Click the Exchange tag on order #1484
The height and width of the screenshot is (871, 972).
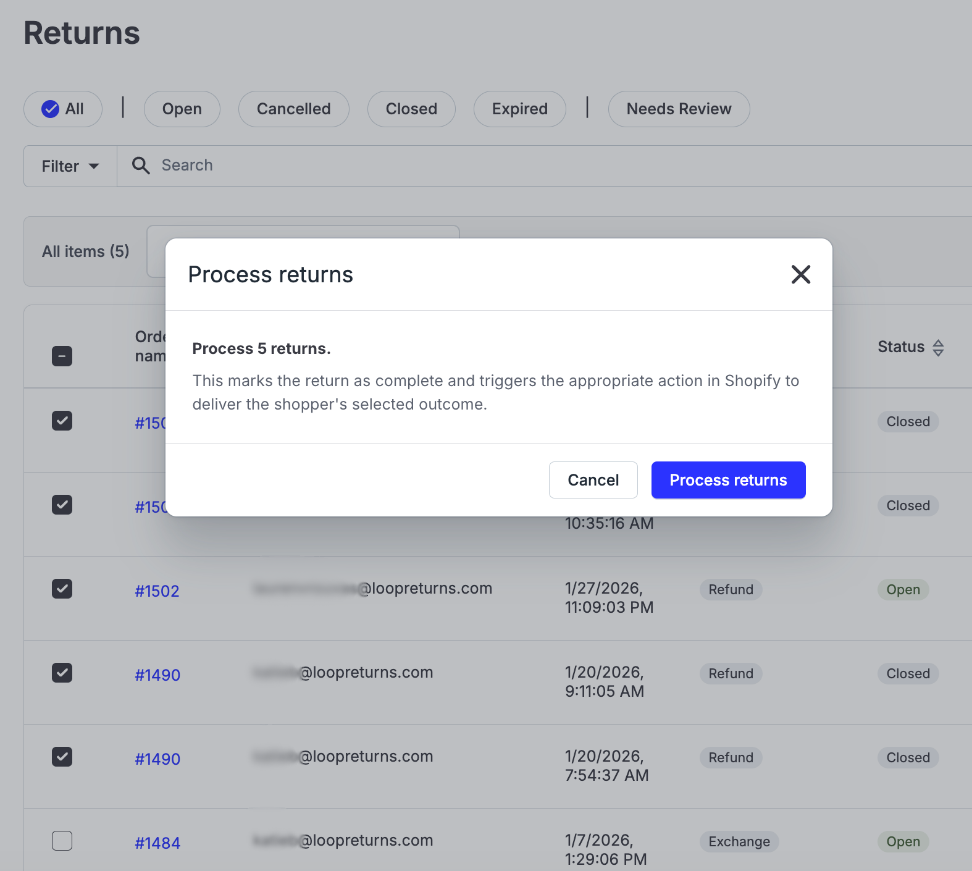(739, 842)
